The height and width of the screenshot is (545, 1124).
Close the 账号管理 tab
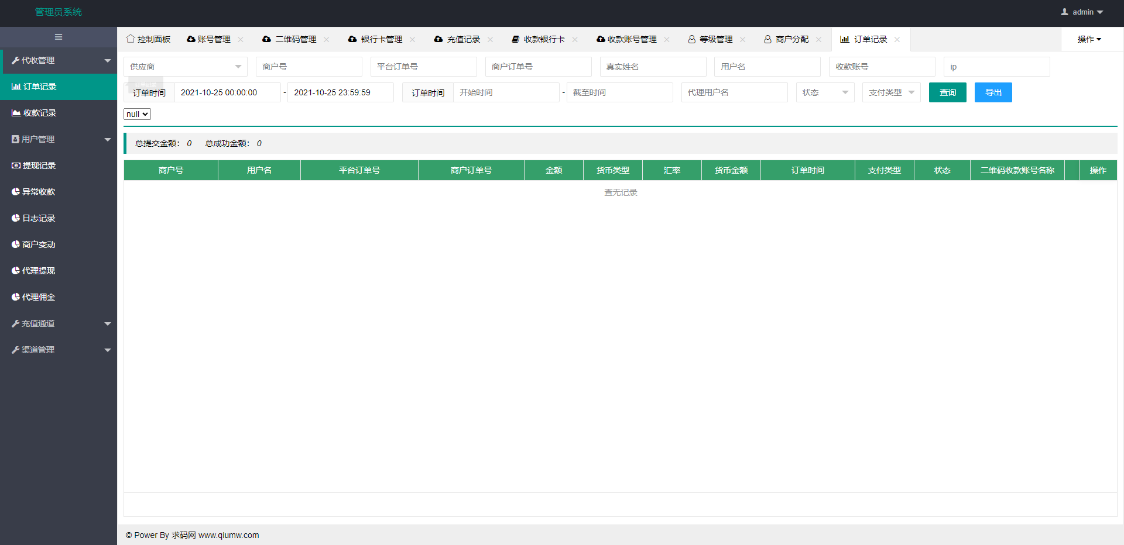click(241, 39)
